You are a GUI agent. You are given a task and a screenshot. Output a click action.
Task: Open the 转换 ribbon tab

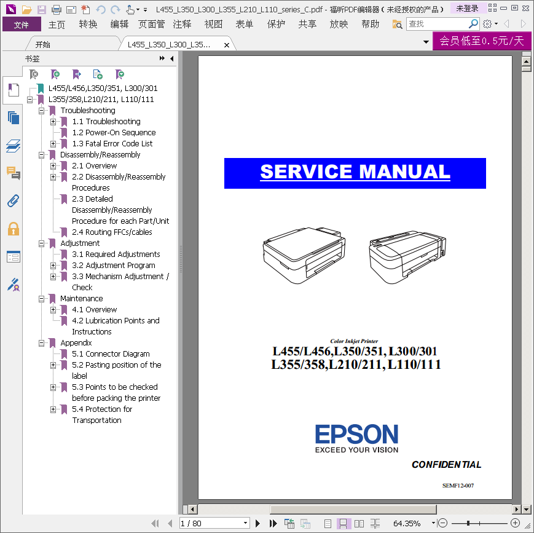[88, 24]
